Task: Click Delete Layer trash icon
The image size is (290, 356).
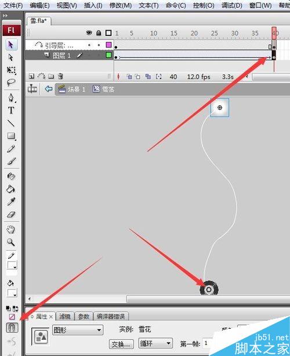Action: point(60,76)
